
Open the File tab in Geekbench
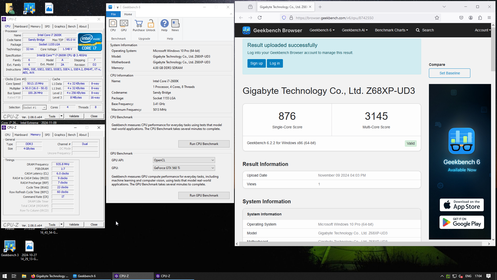[x=113, y=14]
